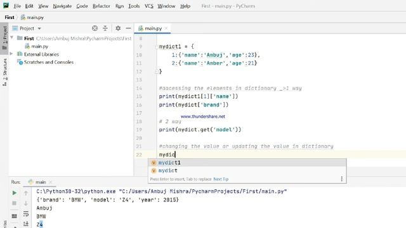Screen dimensions: 406x228
Task: Select External Libraries in project tree
Action: 41,54
